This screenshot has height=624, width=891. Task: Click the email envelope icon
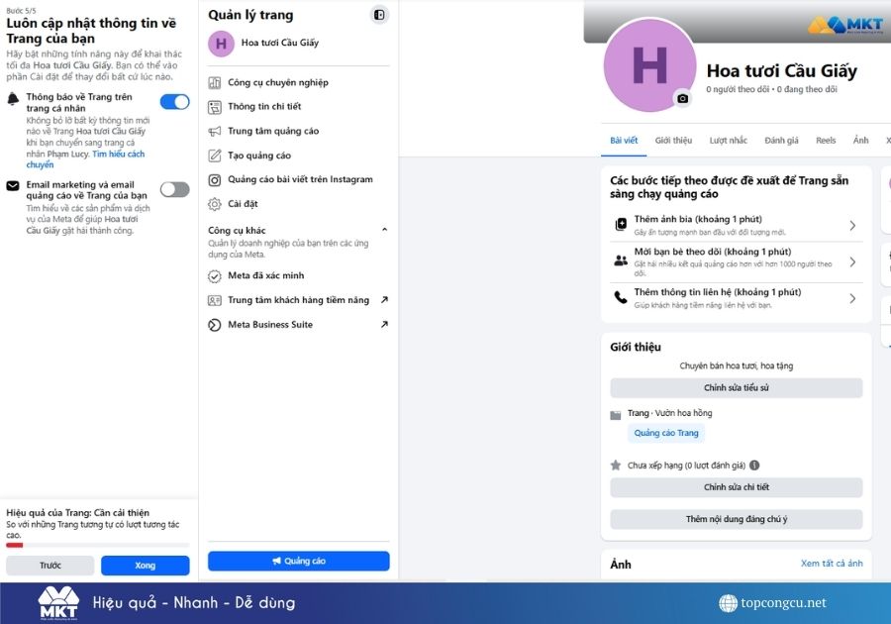[x=13, y=186]
